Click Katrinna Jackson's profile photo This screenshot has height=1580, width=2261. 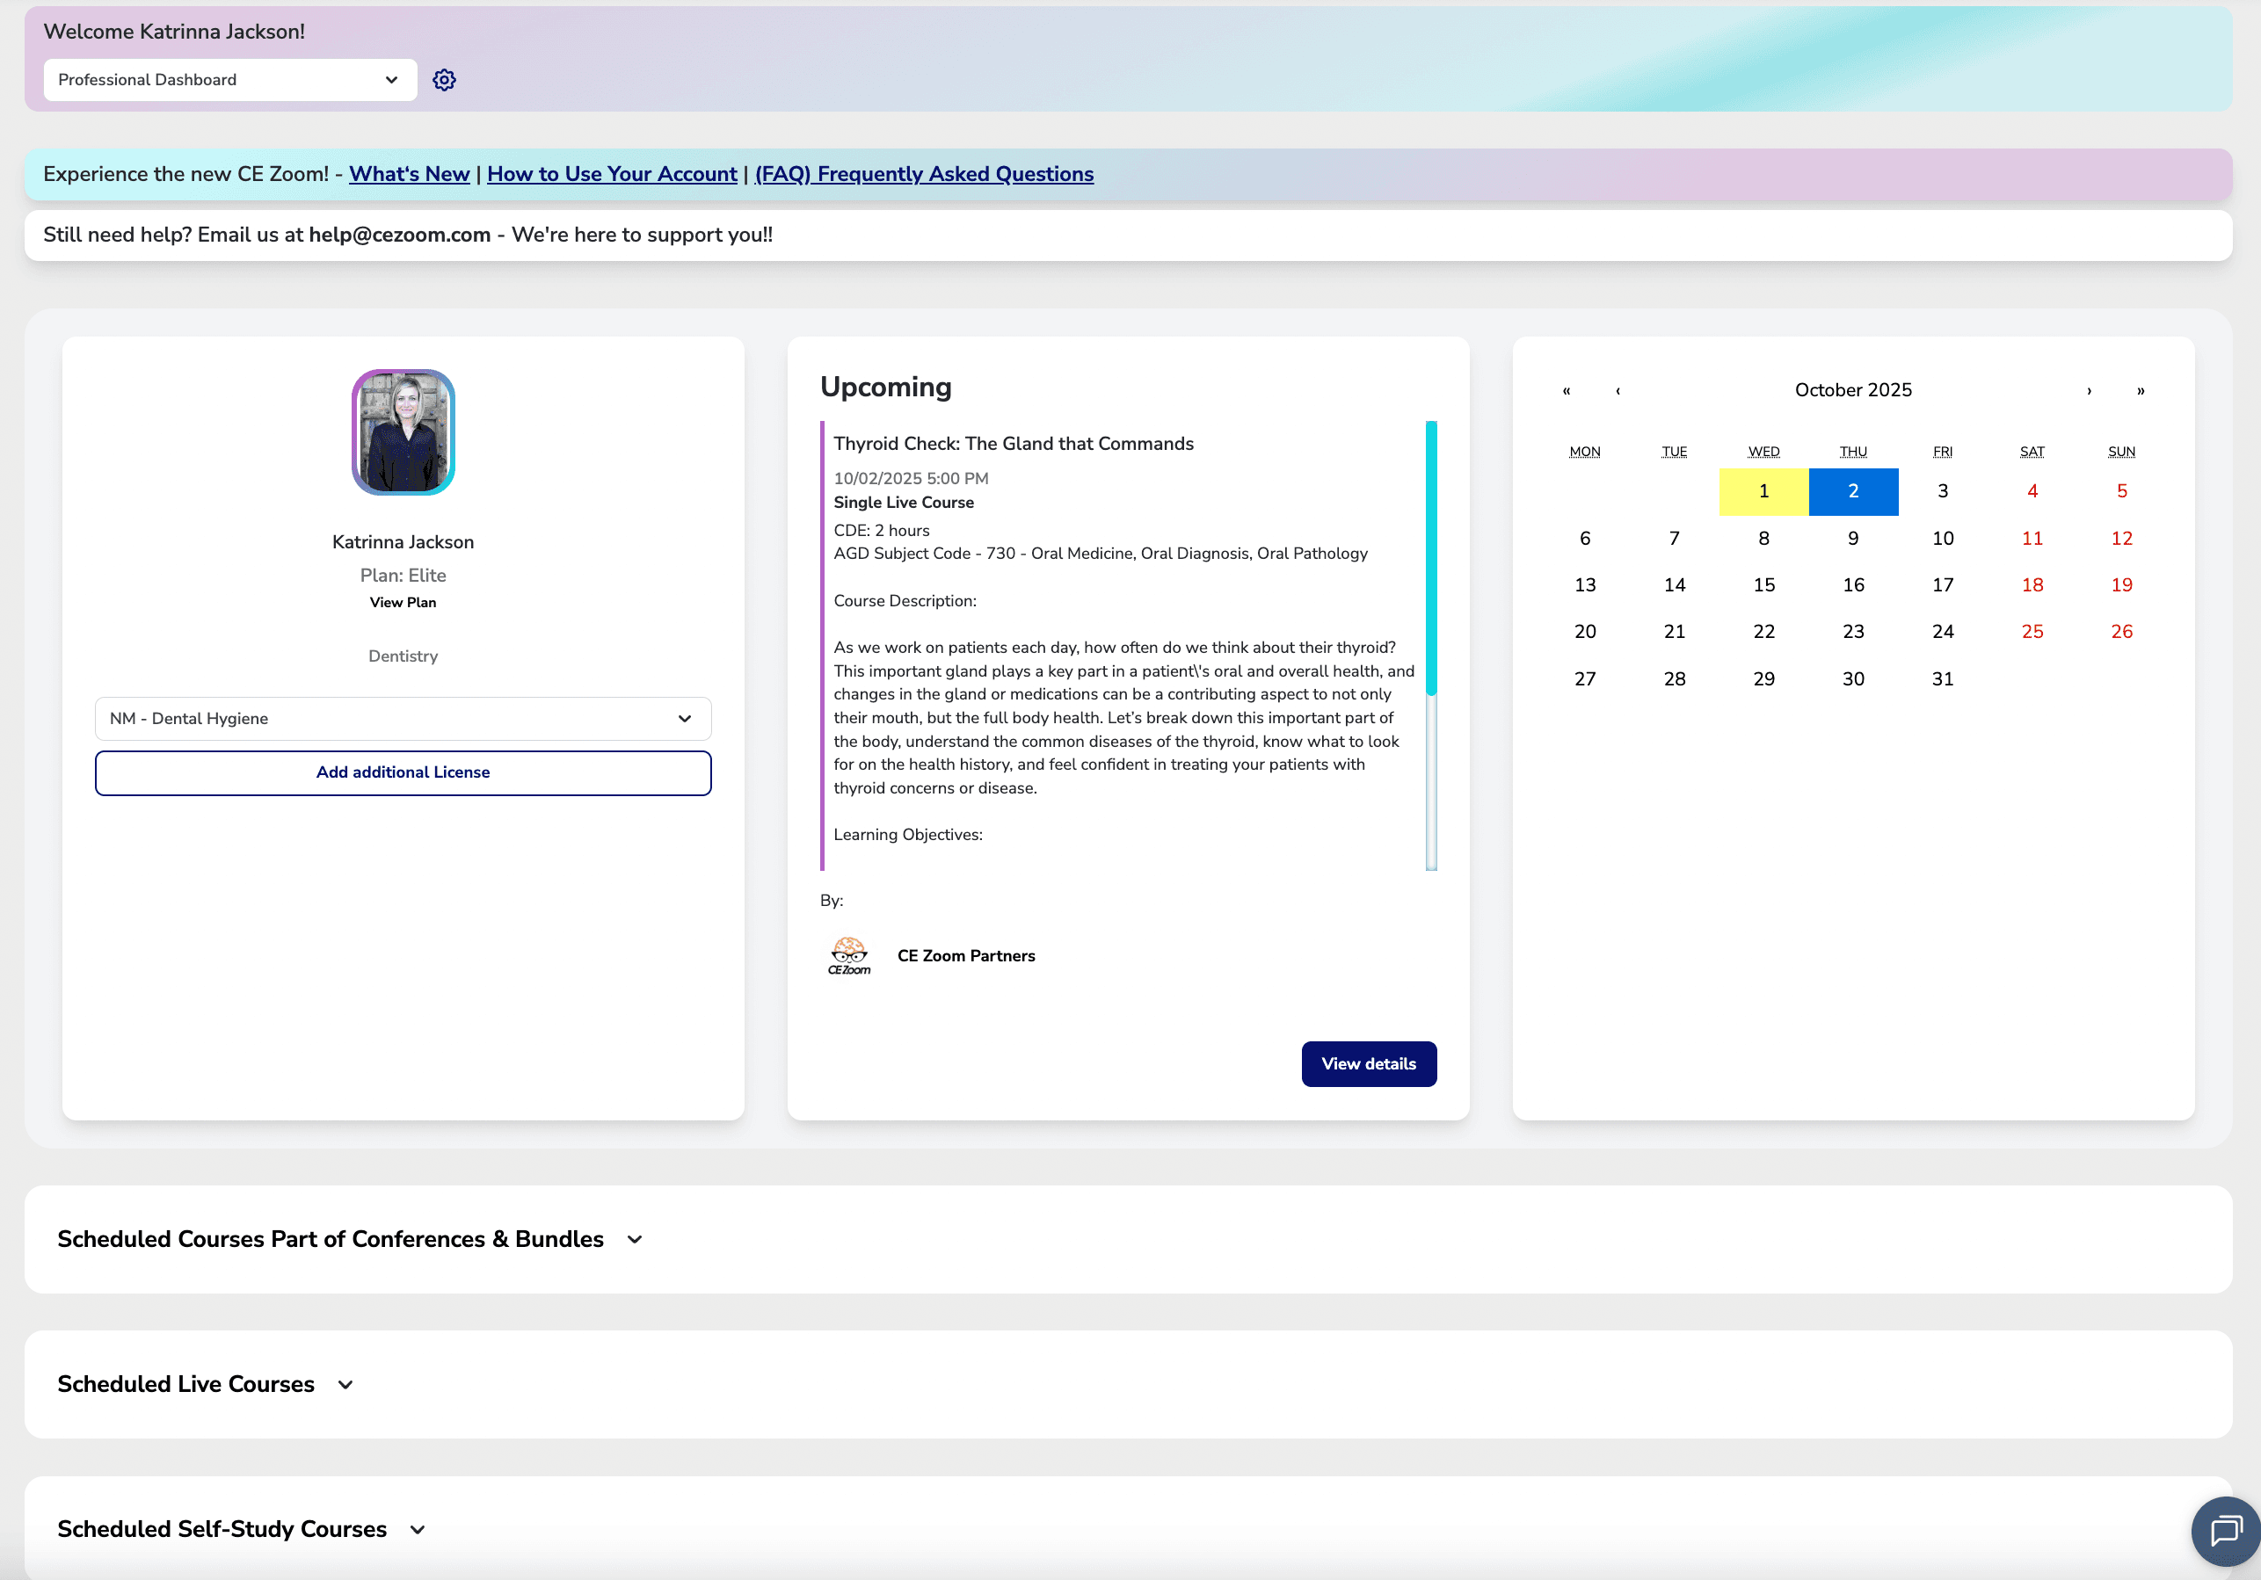[x=403, y=432]
